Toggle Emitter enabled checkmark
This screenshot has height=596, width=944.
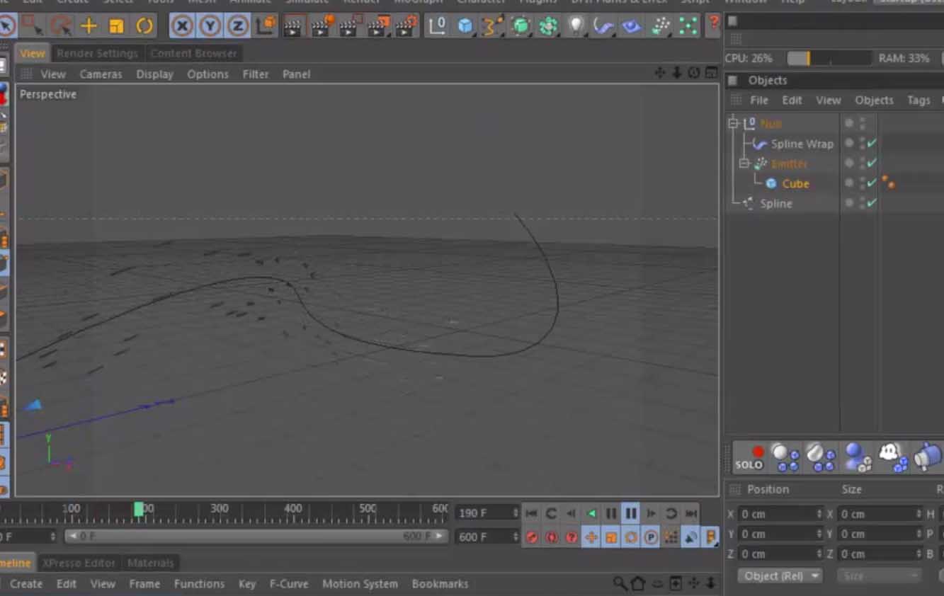coord(872,163)
